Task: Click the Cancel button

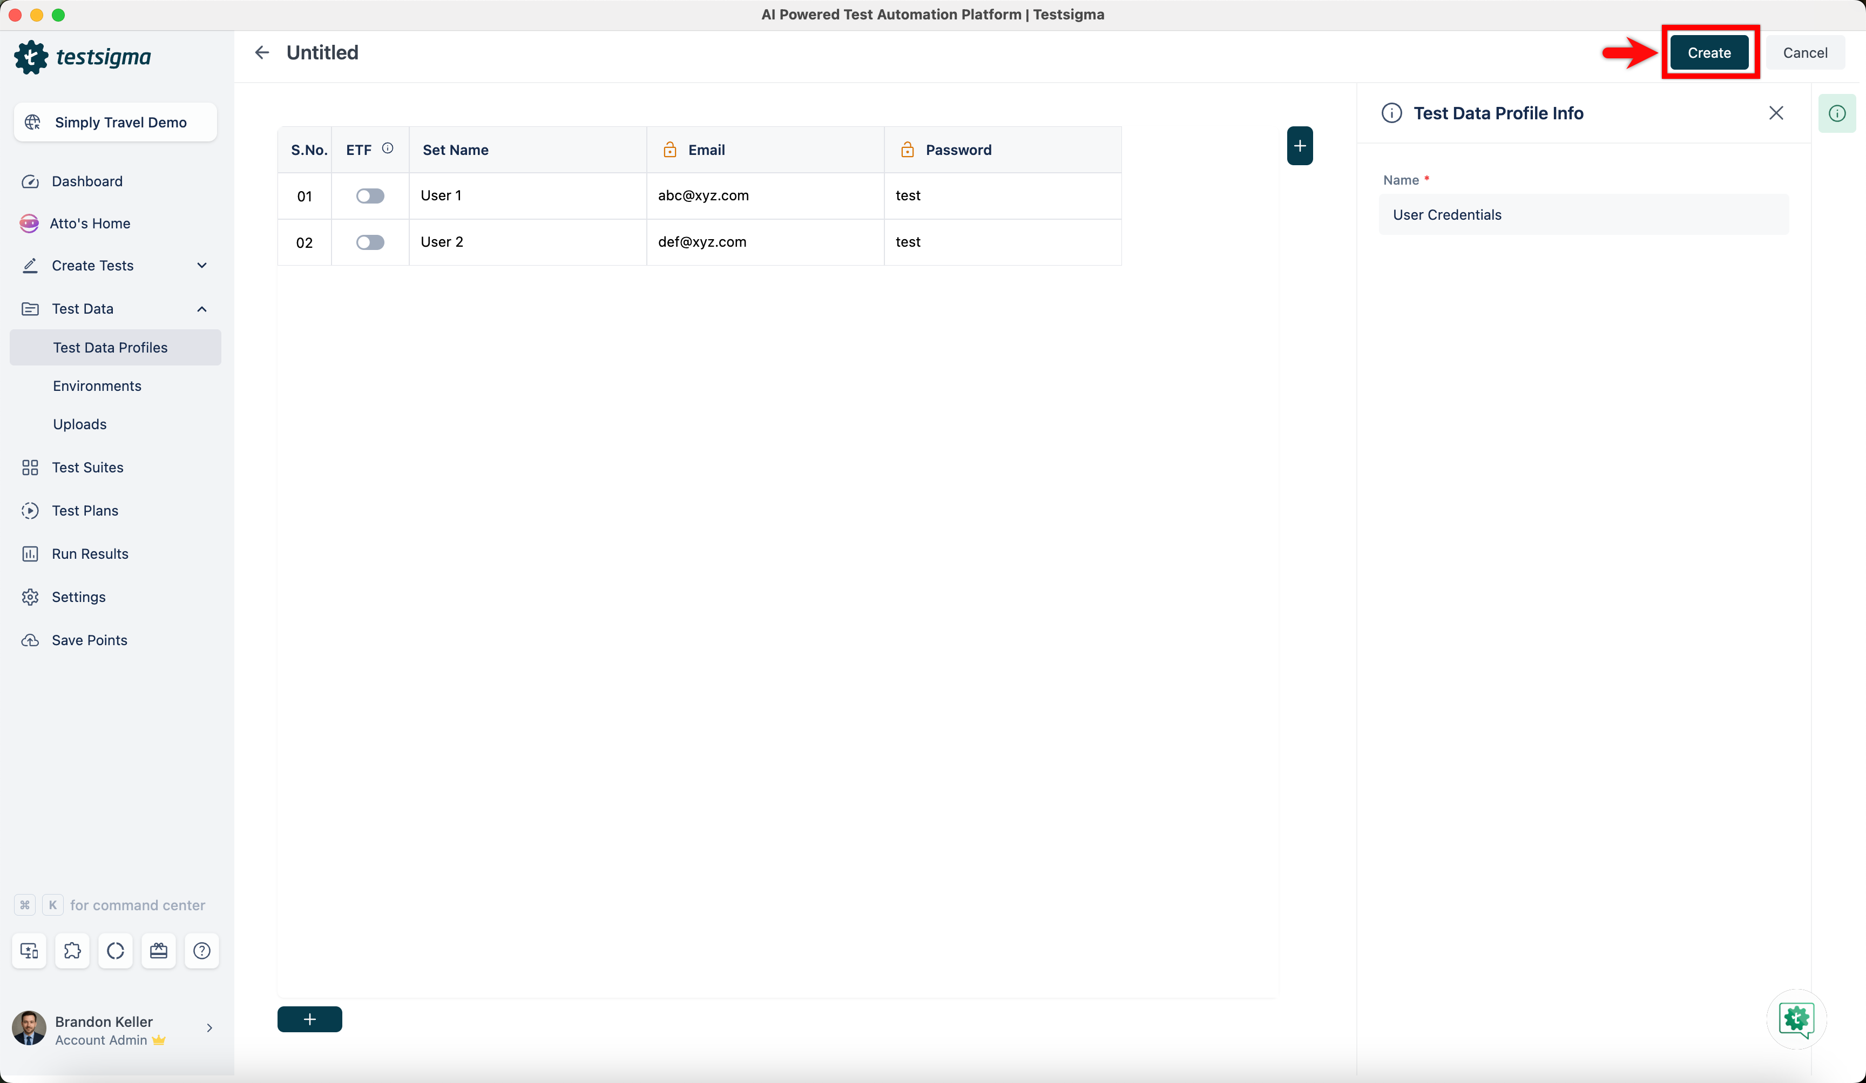Action: tap(1804, 52)
